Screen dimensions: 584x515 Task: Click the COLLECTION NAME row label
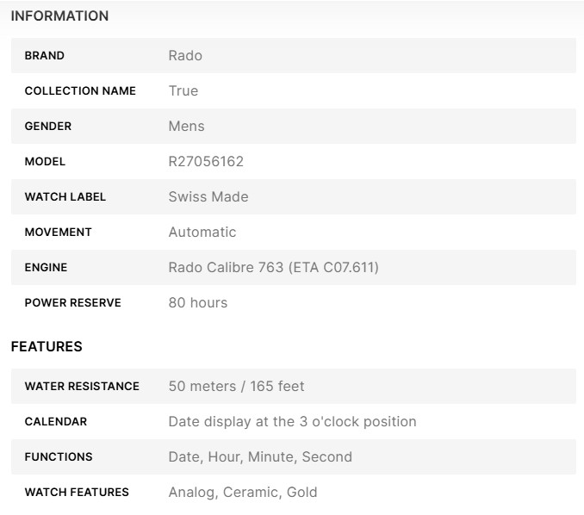[80, 90]
